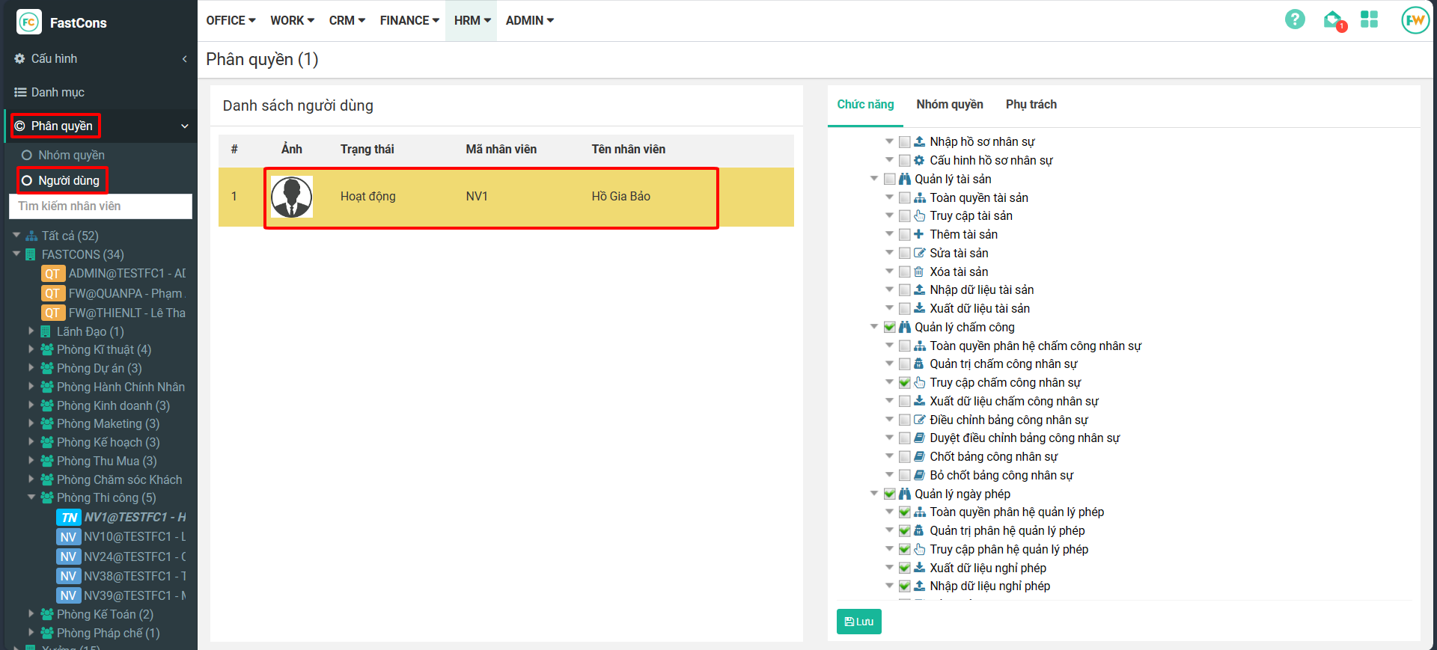Open the green apps grid icon
1437x650 pixels.
tap(1369, 19)
